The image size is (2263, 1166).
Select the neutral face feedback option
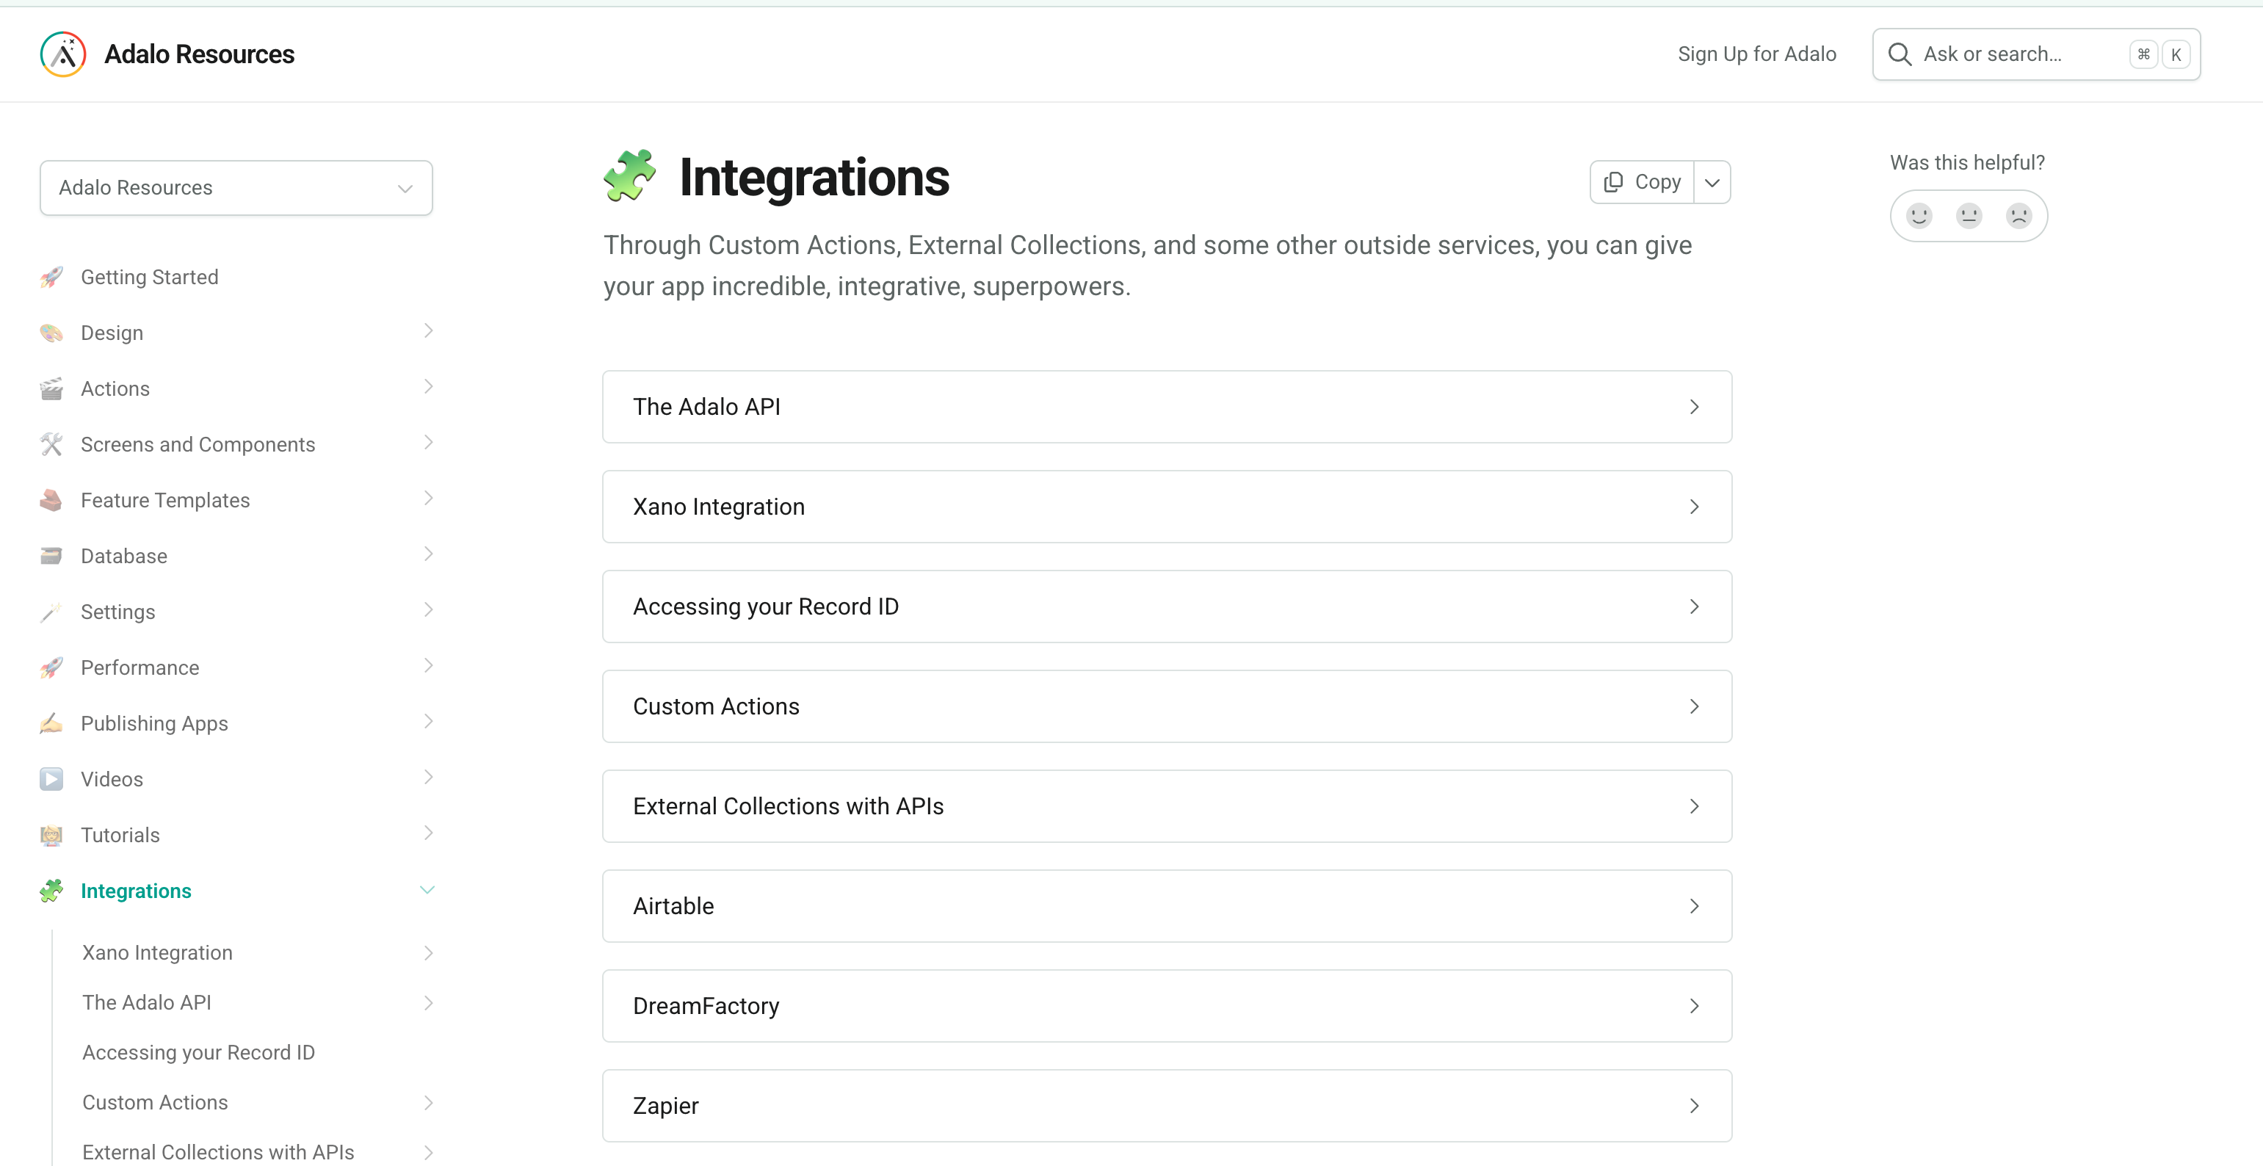pyautogui.click(x=1969, y=214)
